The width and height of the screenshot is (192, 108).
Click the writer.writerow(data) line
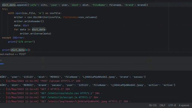35,34
